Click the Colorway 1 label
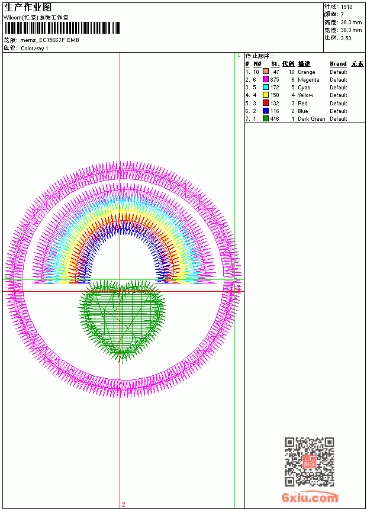This screenshot has width=367, height=509. pyautogui.click(x=34, y=49)
